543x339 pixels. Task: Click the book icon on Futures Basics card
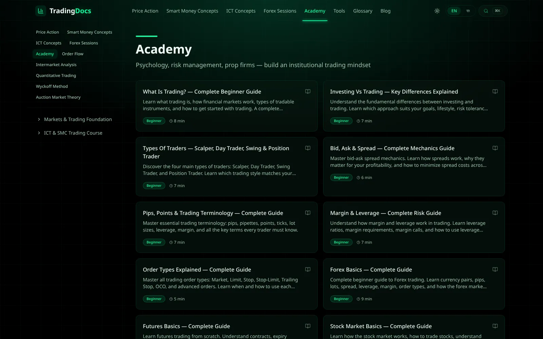tap(308, 326)
